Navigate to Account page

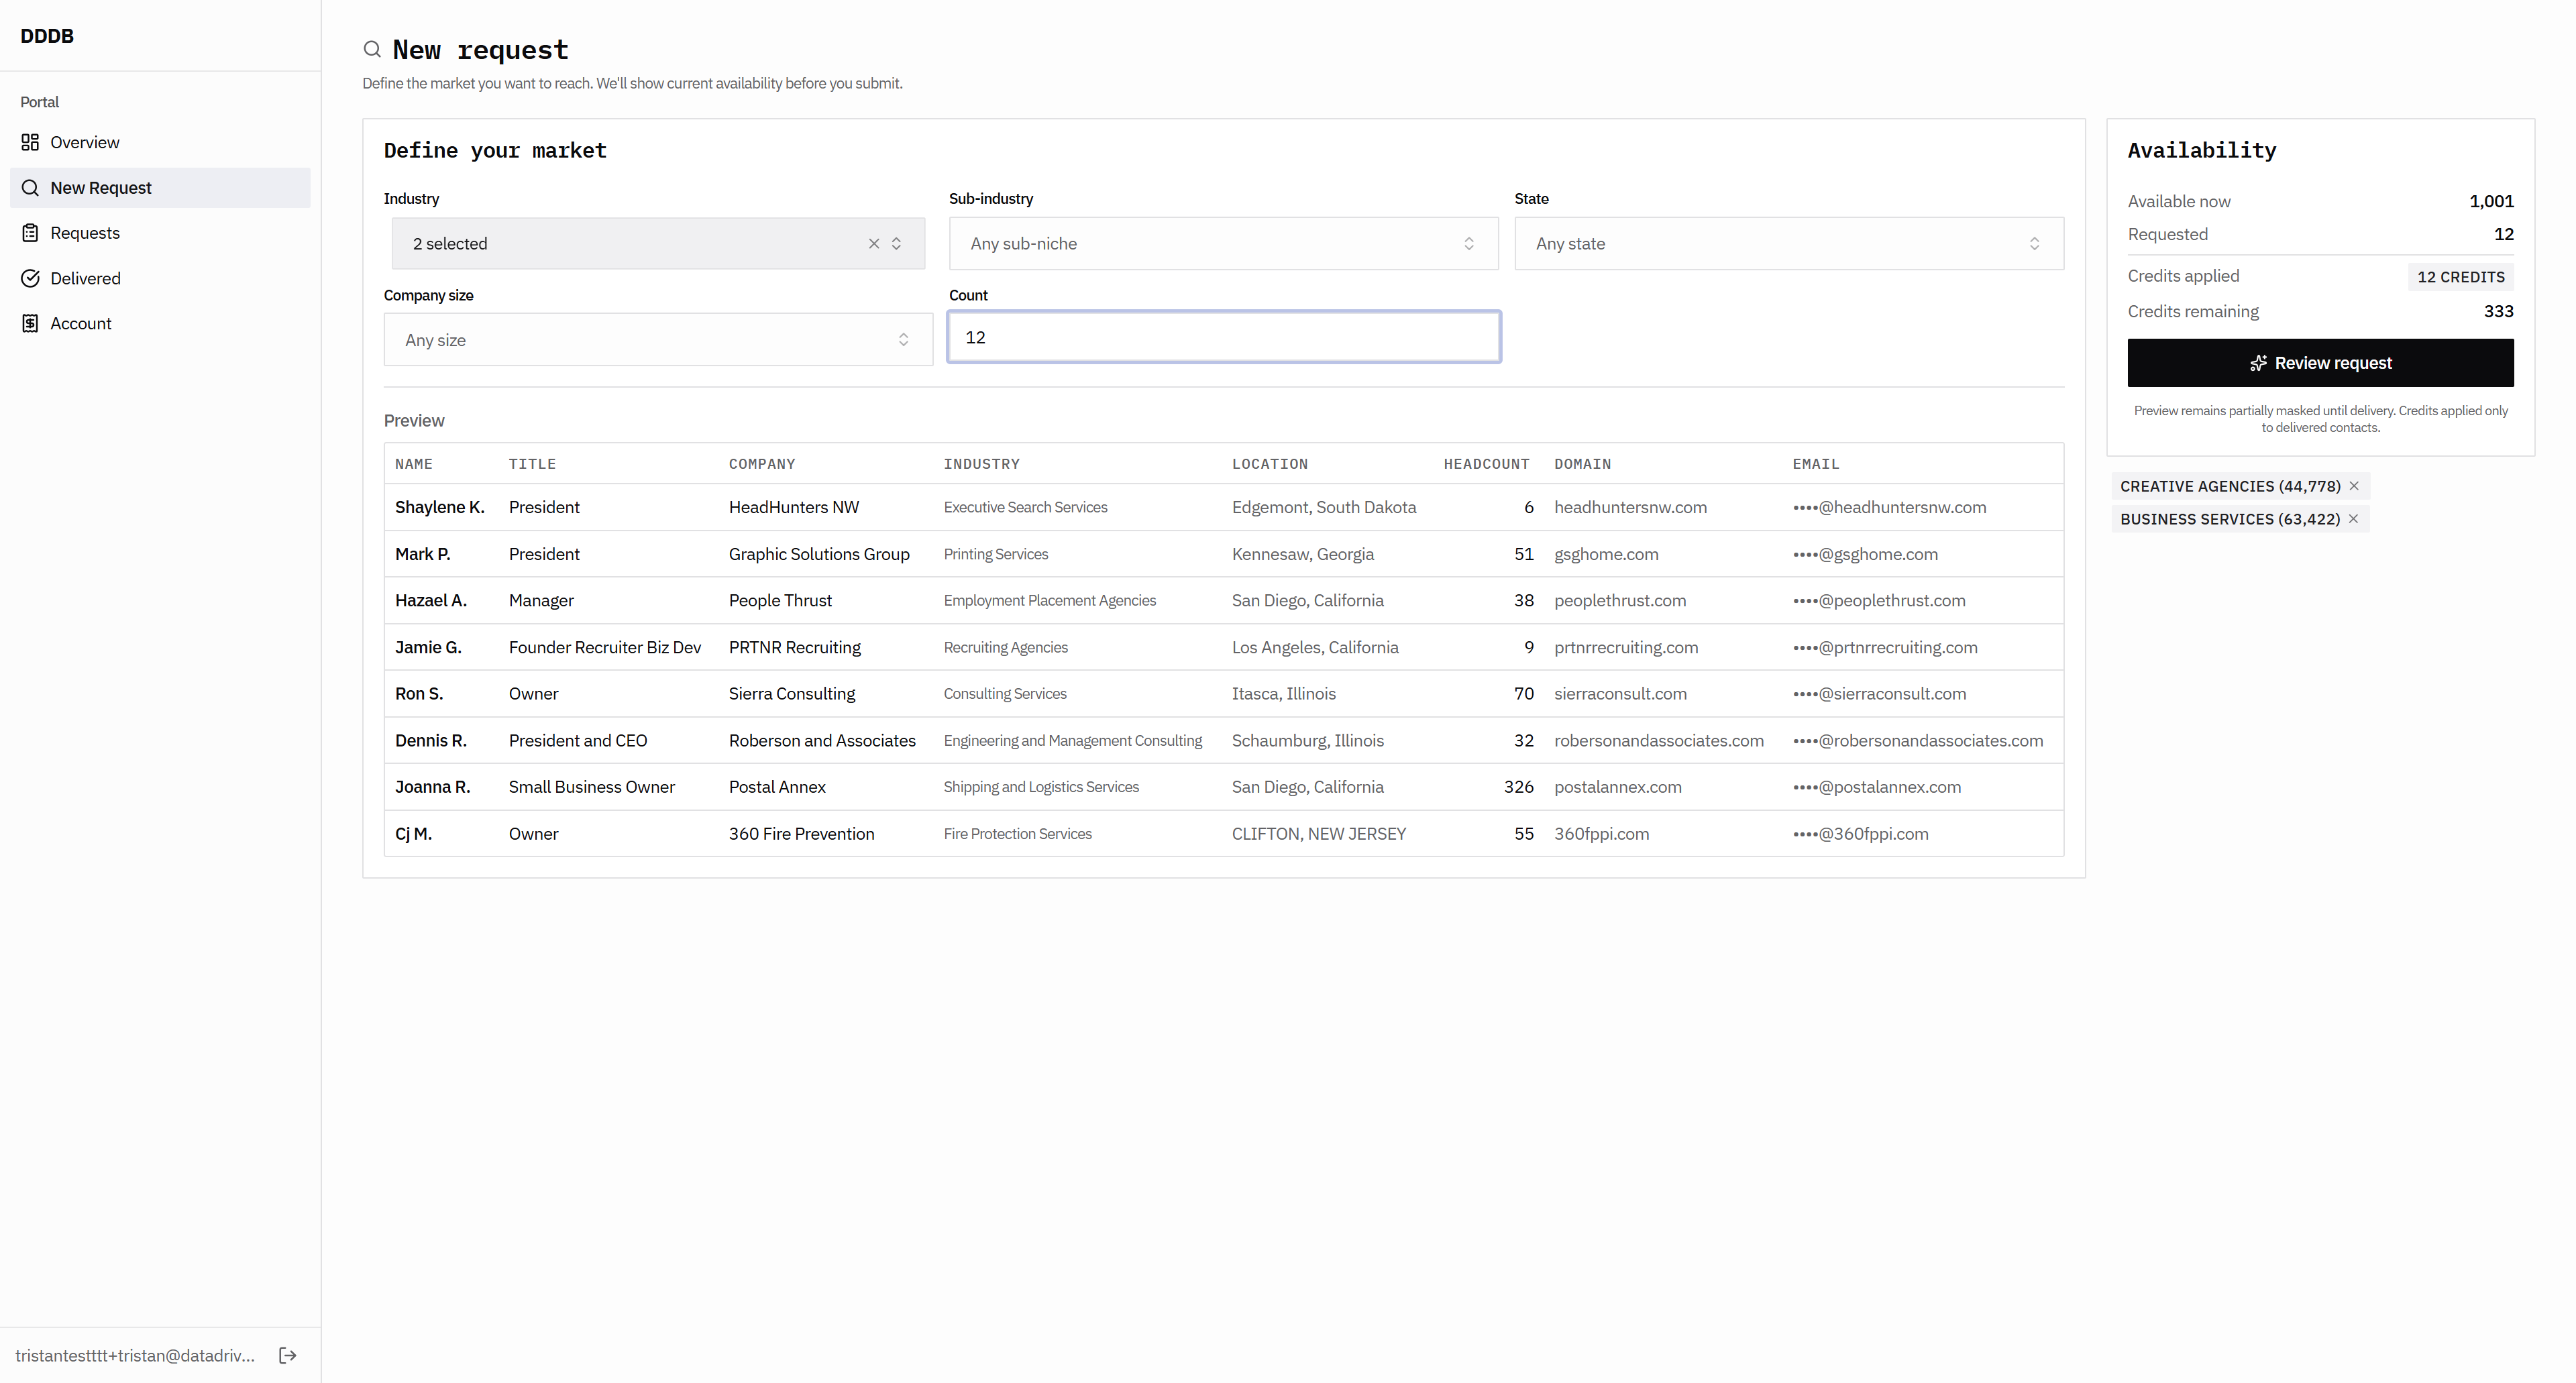tap(81, 323)
